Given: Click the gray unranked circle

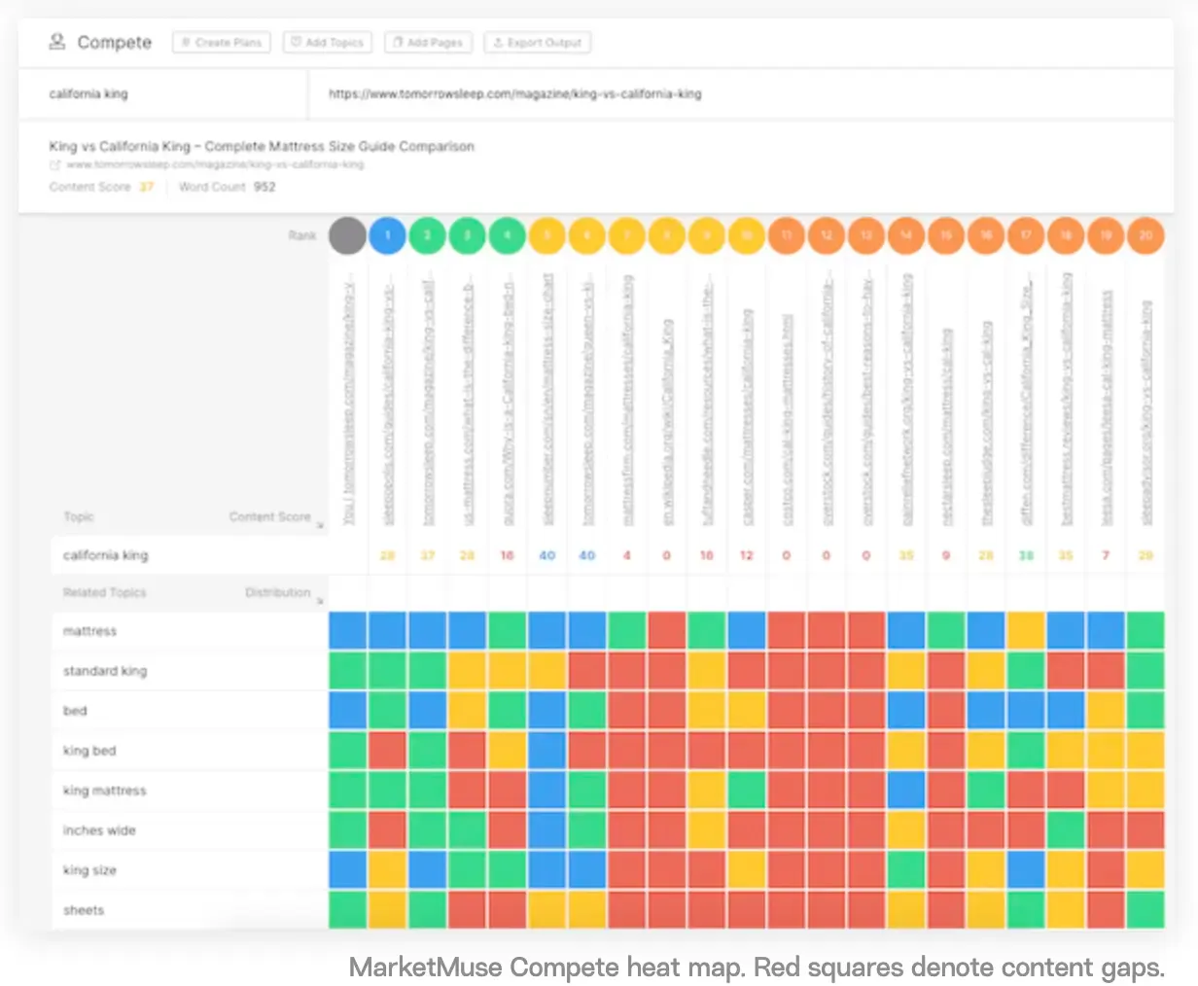Looking at the screenshot, I should [347, 235].
